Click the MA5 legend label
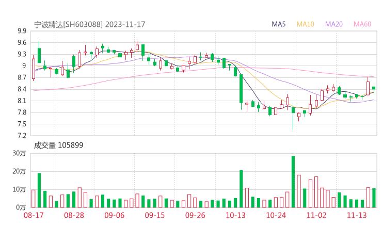This screenshot has height=227, width=382. click(278, 24)
